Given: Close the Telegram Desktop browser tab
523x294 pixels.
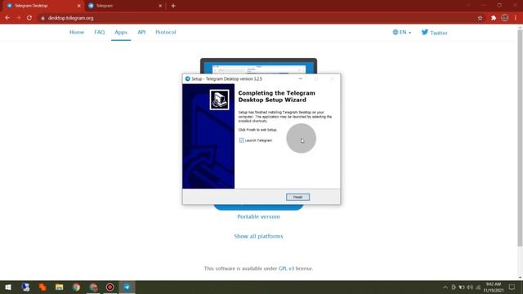Looking at the screenshot, I should tap(79, 6).
